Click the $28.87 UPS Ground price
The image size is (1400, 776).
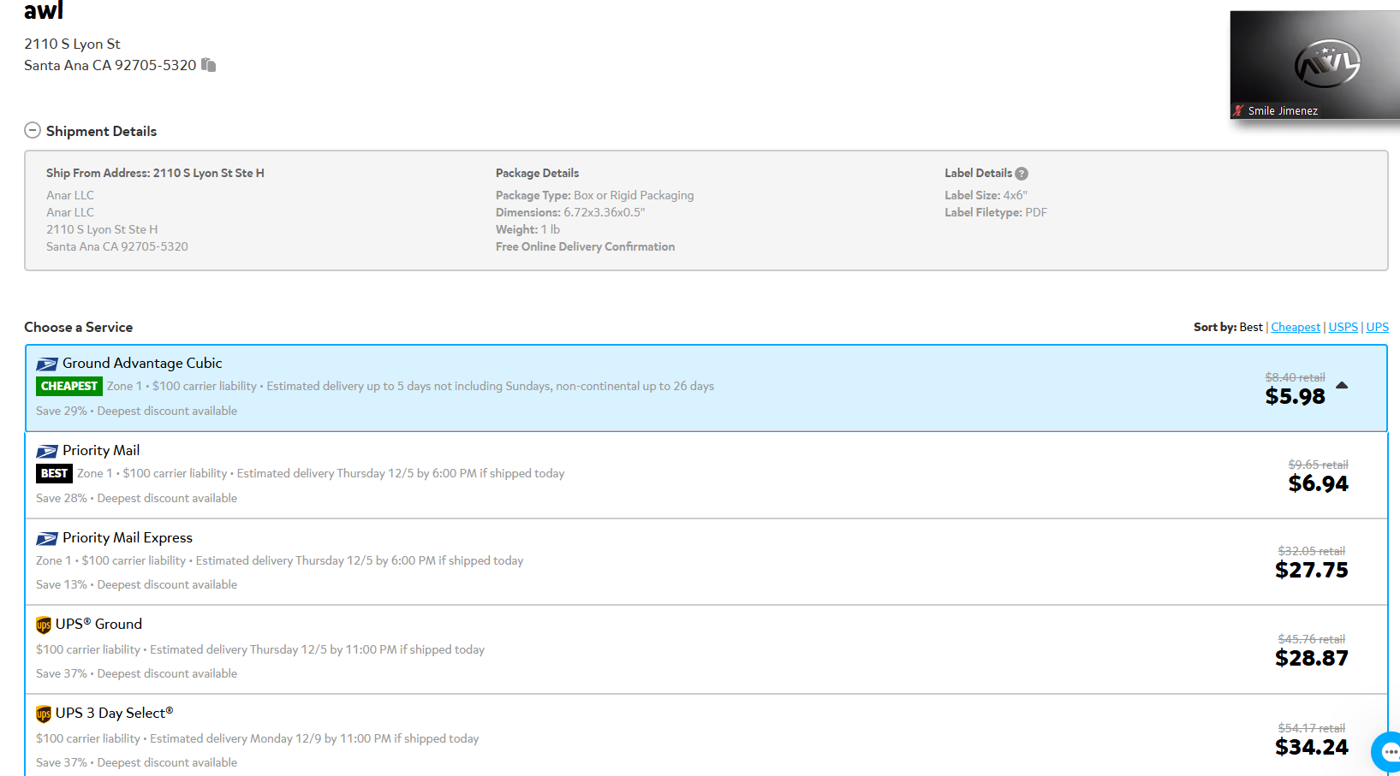click(x=1311, y=659)
